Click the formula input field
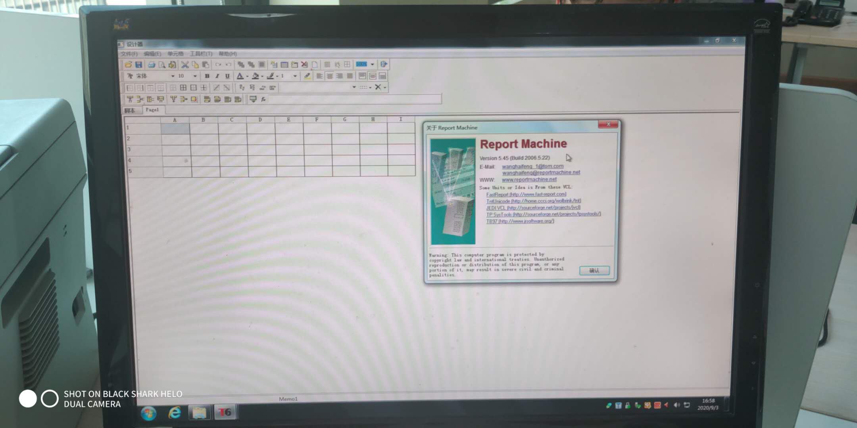Screen dimensions: 857x428 [355, 99]
